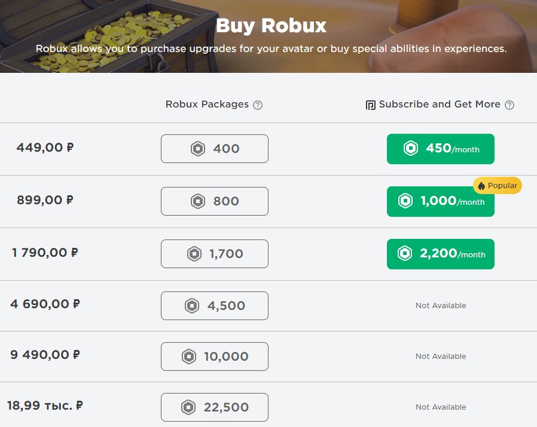Open the Subscribe and Get More help icon
The image size is (537, 427).
[x=509, y=105]
